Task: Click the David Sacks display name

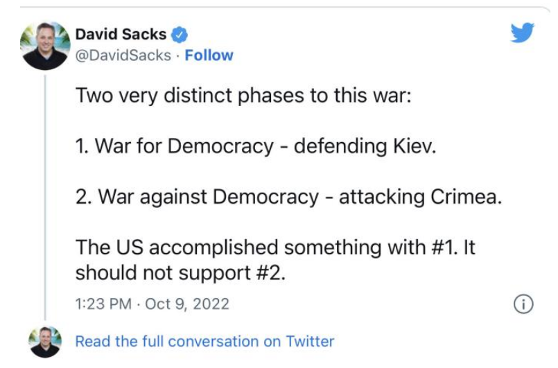Action: pos(121,35)
